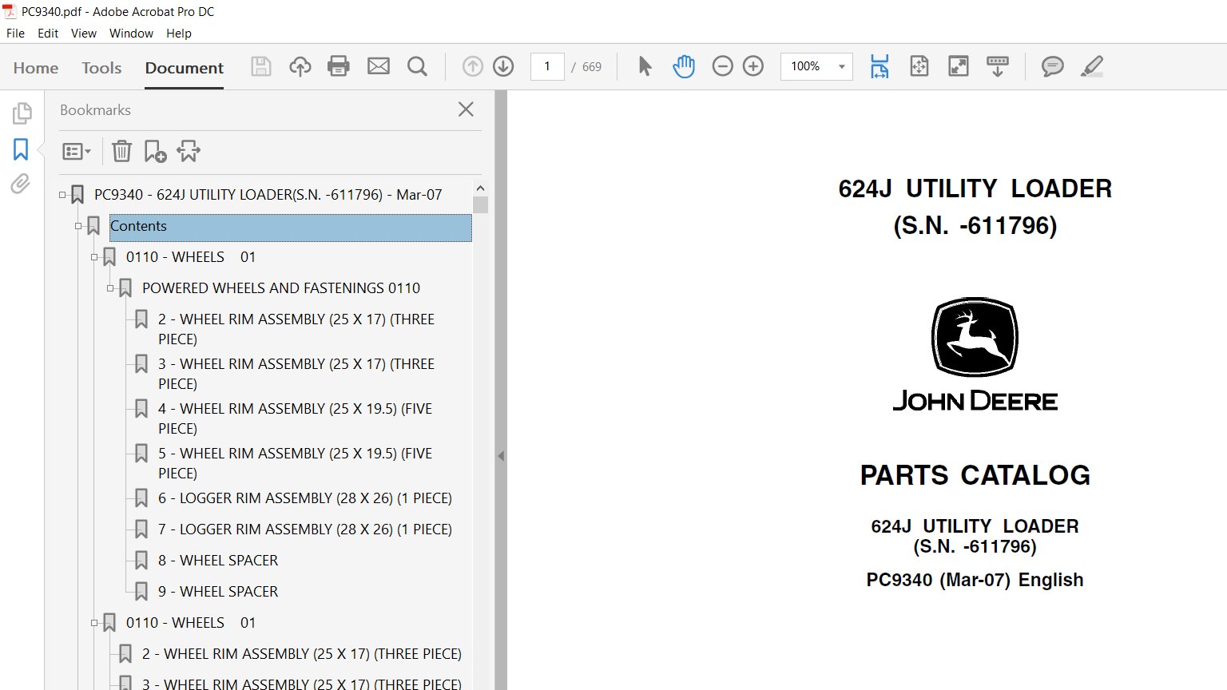This screenshot has height=690, width=1227.
Task: Click the Save file icon
Action: (x=261, y=66)
